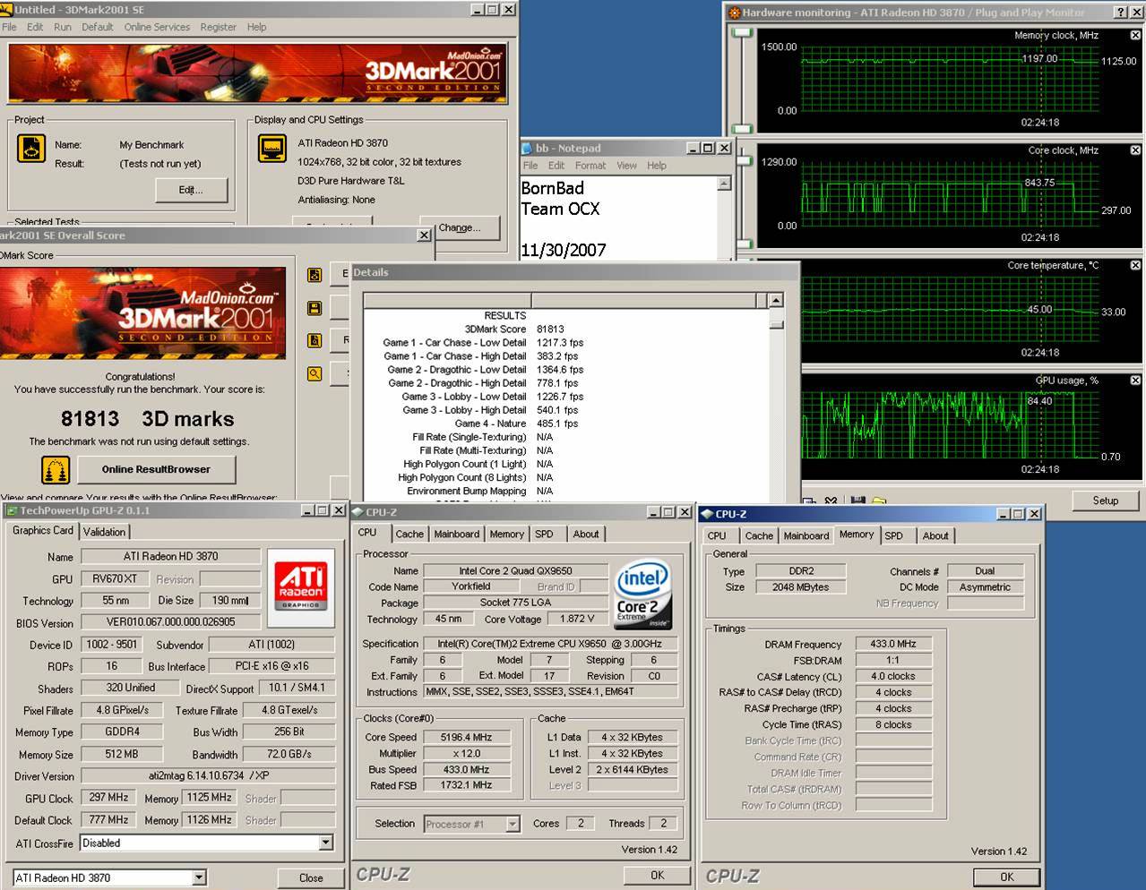Click the BornBad text in Notepad
Viewport: 1146px width, 890px height.
point(553,188)
